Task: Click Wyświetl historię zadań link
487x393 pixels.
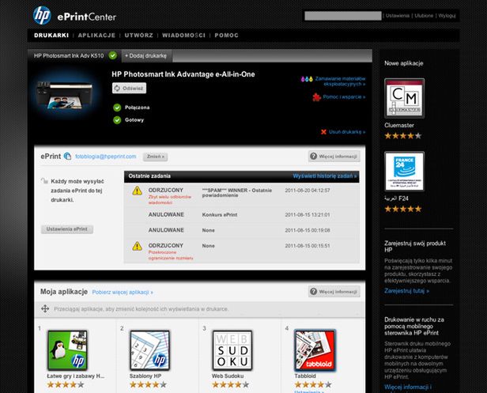Action: coord(325,176)
